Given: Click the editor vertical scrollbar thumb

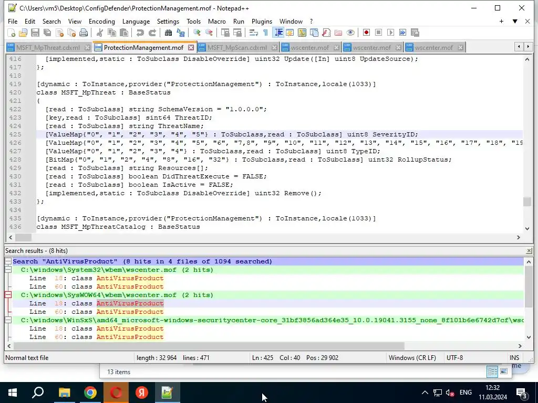Looking at the screenshot, I should (x=527, y=202).
